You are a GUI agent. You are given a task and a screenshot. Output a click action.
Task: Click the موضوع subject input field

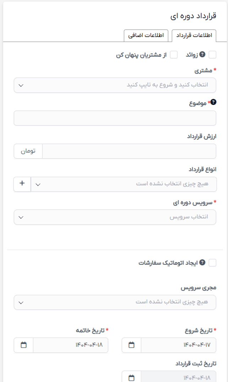click(x=115, y=118)
